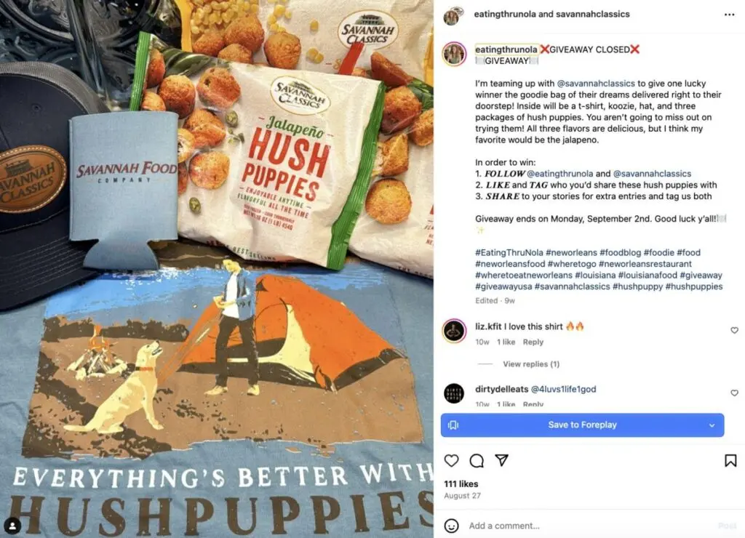Open #hushpuppies hashtag link
The image size is (745, 538).
pos(693,286)
